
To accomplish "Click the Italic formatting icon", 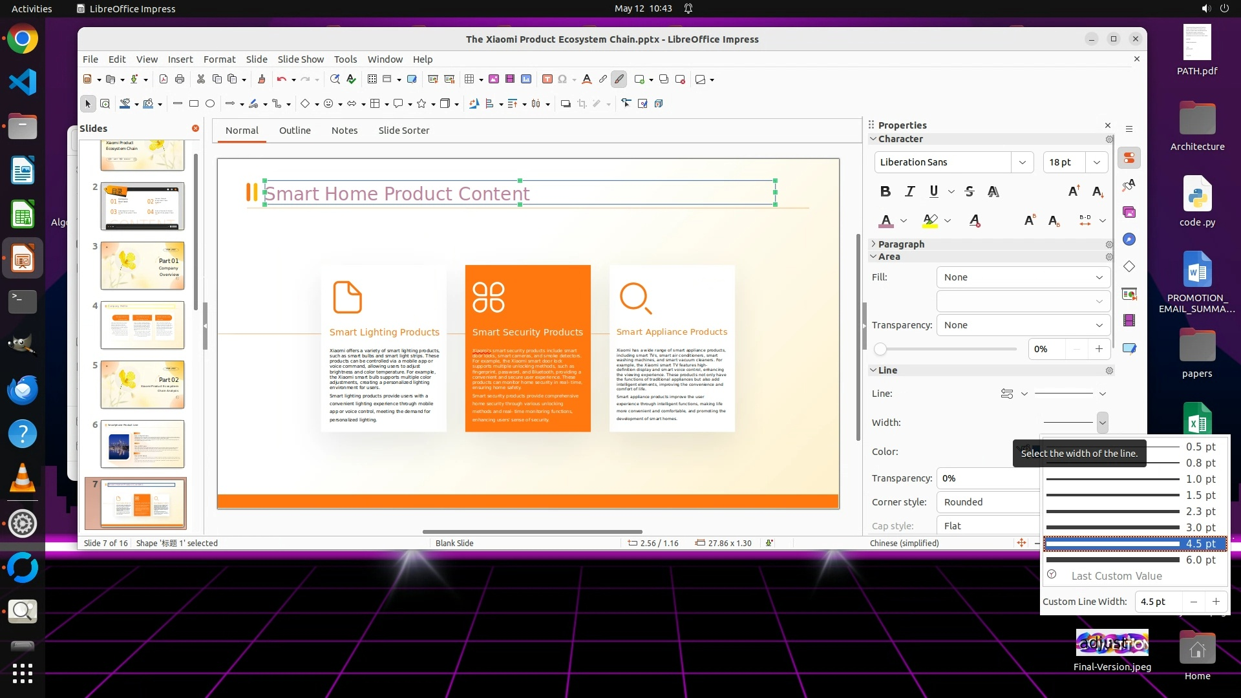I will coord(910,191).
